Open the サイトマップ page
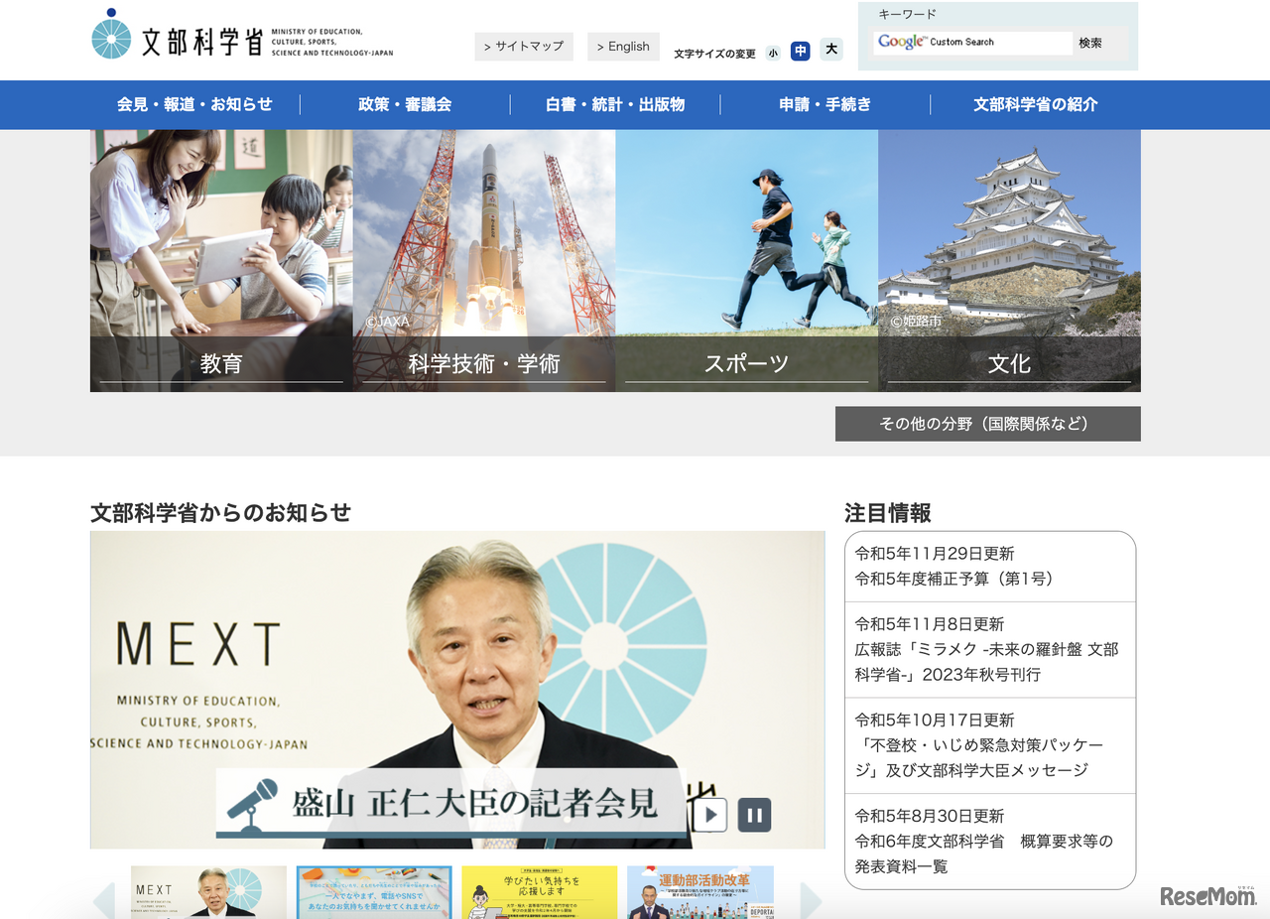The height and width of the screenshot is (919, 1270). [x=524, y=46]
